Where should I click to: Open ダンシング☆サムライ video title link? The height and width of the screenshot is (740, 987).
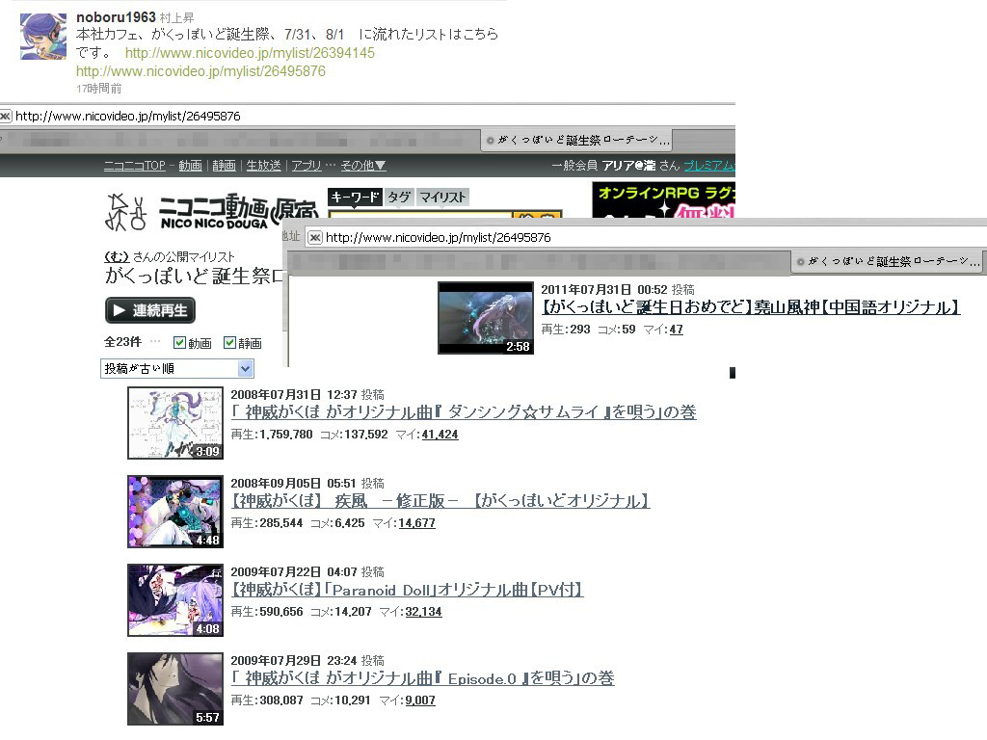pyautogui.click(x=464, y=412)
